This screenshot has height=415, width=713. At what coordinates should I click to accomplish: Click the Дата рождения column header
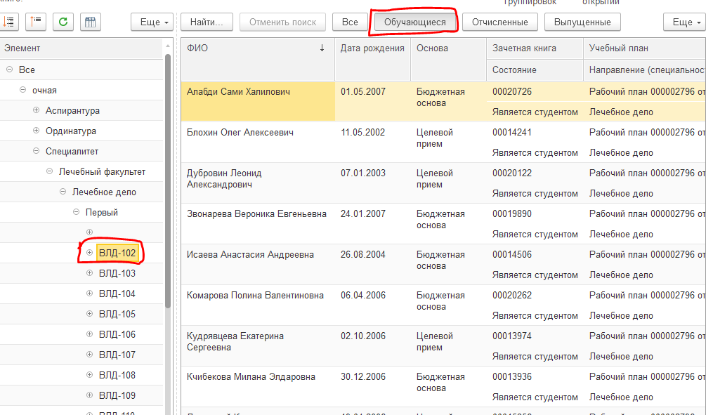(372, 48)
